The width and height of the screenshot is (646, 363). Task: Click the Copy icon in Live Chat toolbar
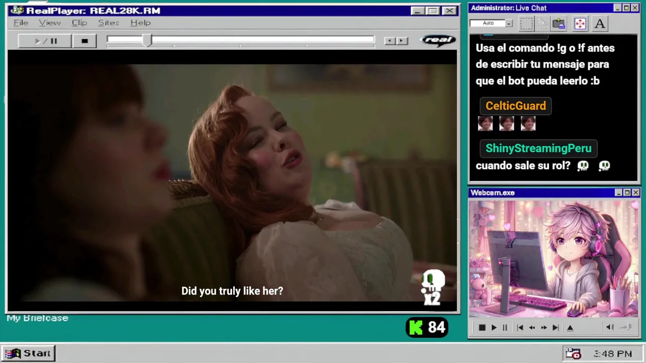(x=543, y=23)
